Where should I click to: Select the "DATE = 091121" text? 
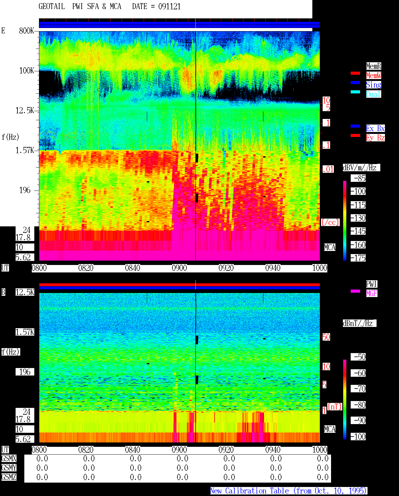tap(156, 7)
